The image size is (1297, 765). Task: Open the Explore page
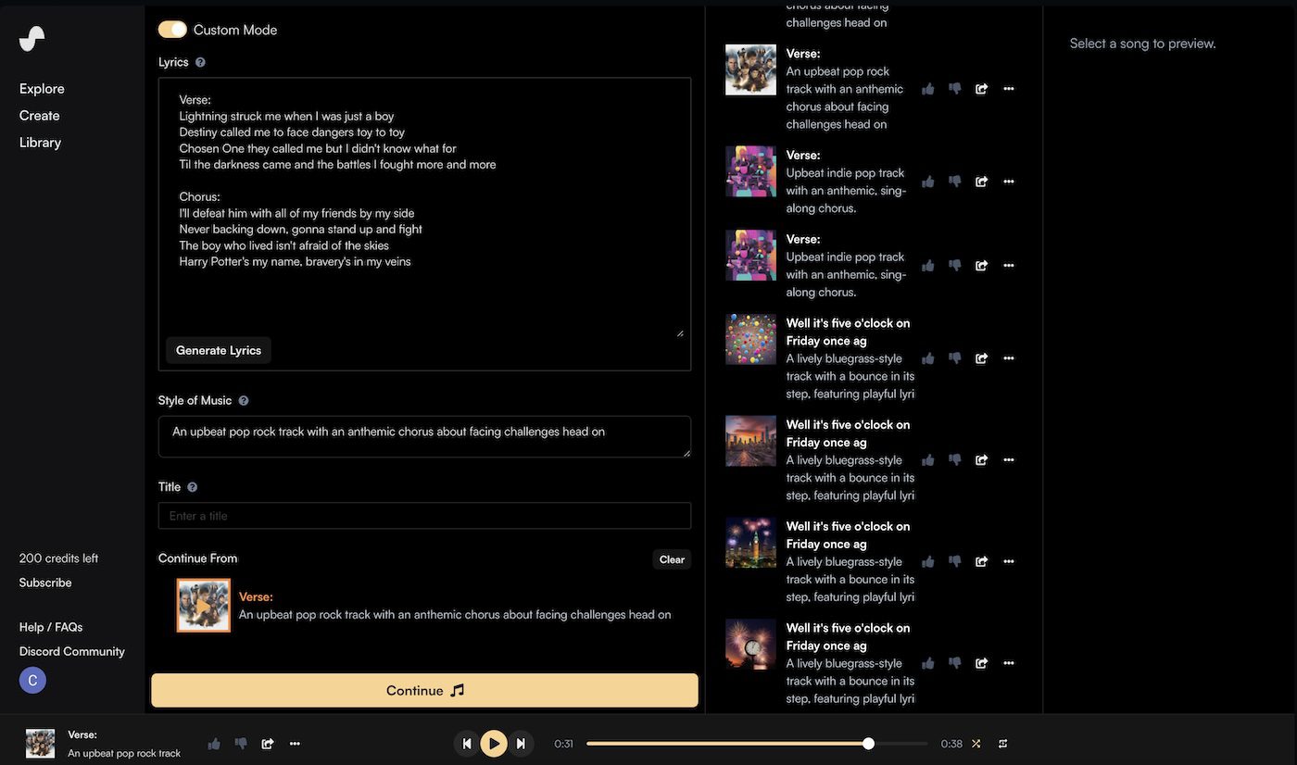tap(42, 89)
